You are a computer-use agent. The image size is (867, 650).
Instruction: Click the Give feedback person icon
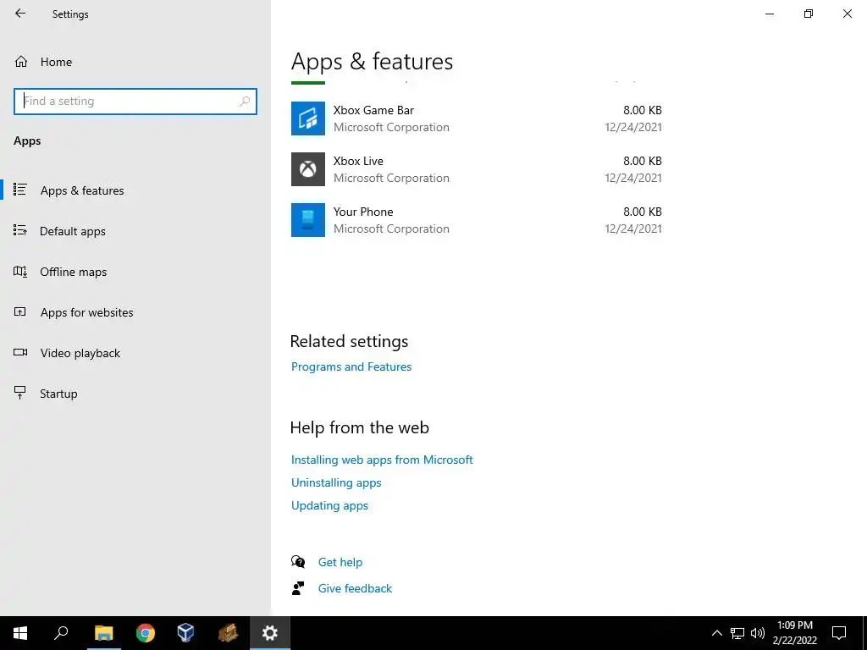click(298, 588)
